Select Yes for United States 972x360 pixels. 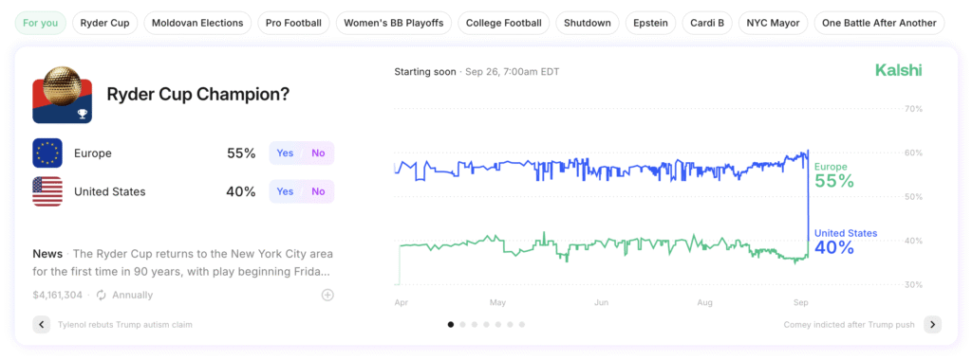pos(285,191)
